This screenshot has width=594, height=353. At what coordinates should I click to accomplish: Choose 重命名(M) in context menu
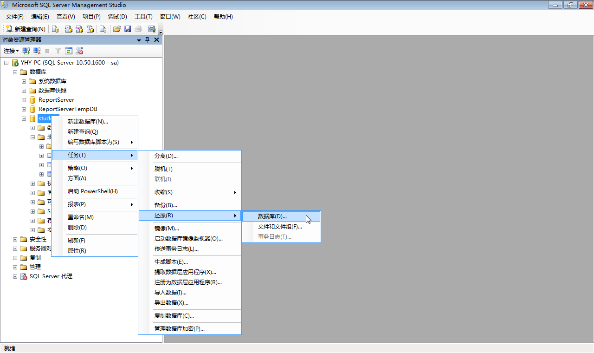[x=95, y=217]
